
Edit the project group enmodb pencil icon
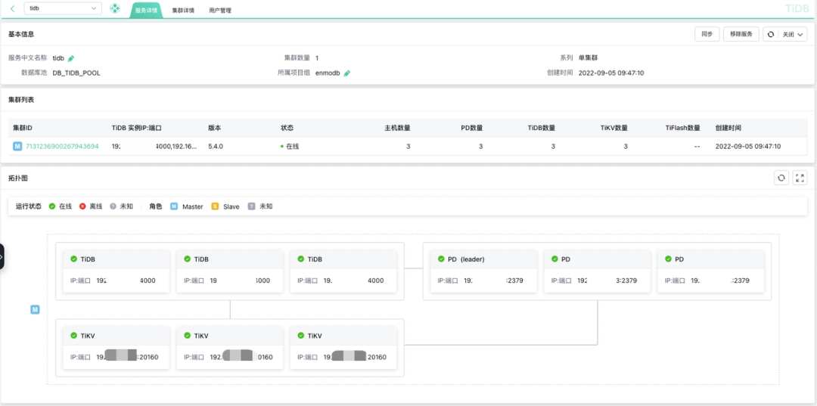click(347, 73)
